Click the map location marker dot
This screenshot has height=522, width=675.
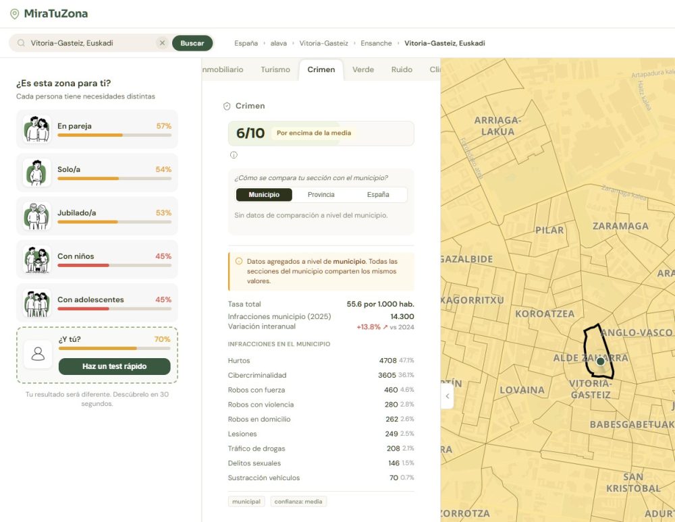[601, 361]
